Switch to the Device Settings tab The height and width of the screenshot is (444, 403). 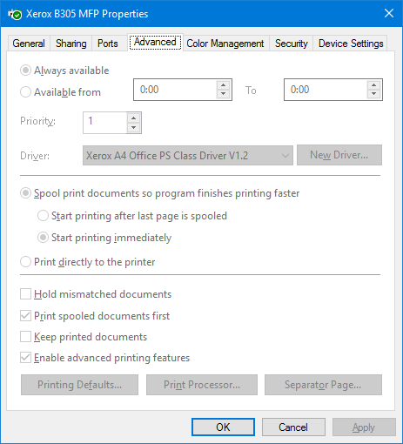(351, 44)
